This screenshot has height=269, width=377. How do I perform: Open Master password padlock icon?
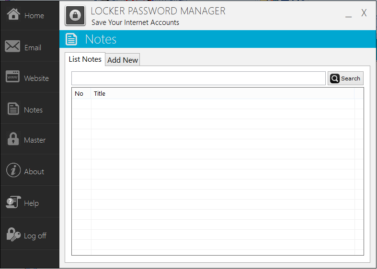[x=13, y=139]
